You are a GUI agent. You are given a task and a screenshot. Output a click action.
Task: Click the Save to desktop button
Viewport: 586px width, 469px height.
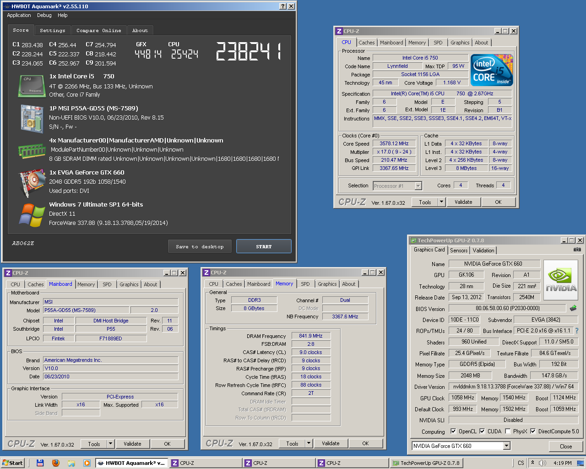(200, 246)
